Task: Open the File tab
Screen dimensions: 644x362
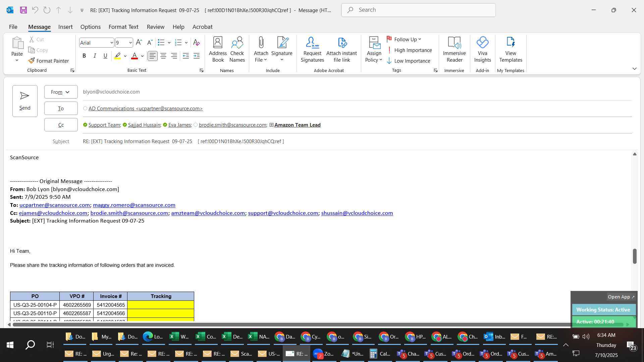Action: [x=13, y=27]
